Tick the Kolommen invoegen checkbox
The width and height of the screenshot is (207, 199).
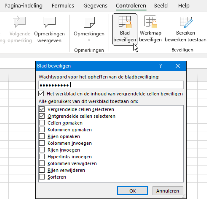42,143
